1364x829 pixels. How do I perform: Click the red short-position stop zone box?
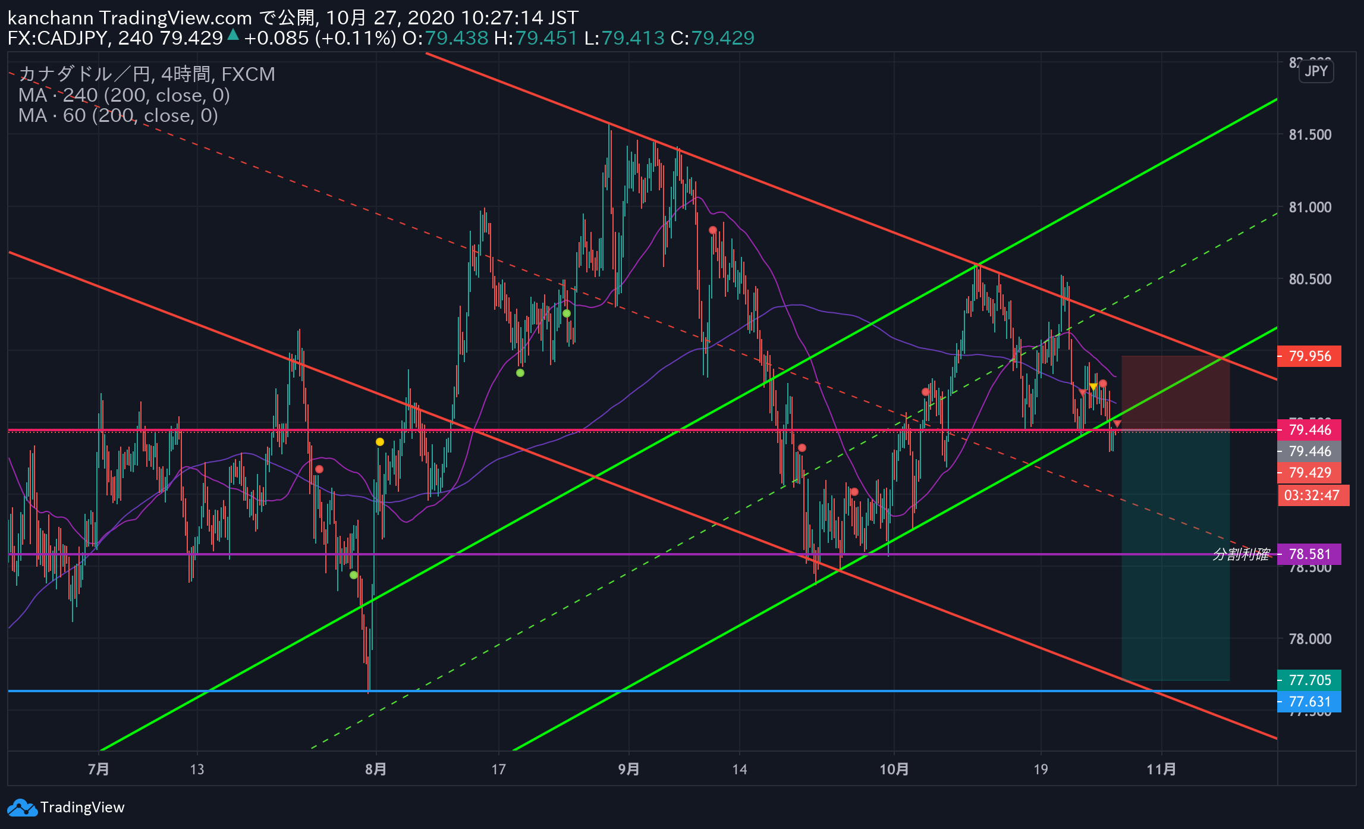1176,392
